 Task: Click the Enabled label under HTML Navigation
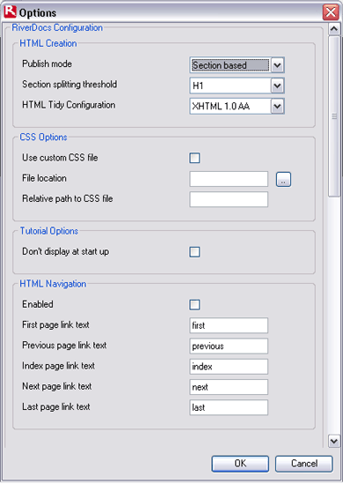tap(38, 304)
